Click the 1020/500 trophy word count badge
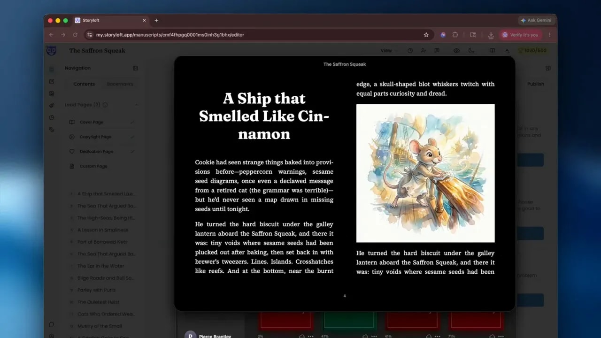 coord(532,50)
